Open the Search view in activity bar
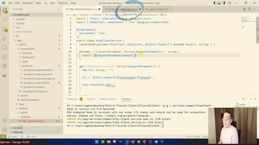The image size is (259, 145). click(4, 20)
